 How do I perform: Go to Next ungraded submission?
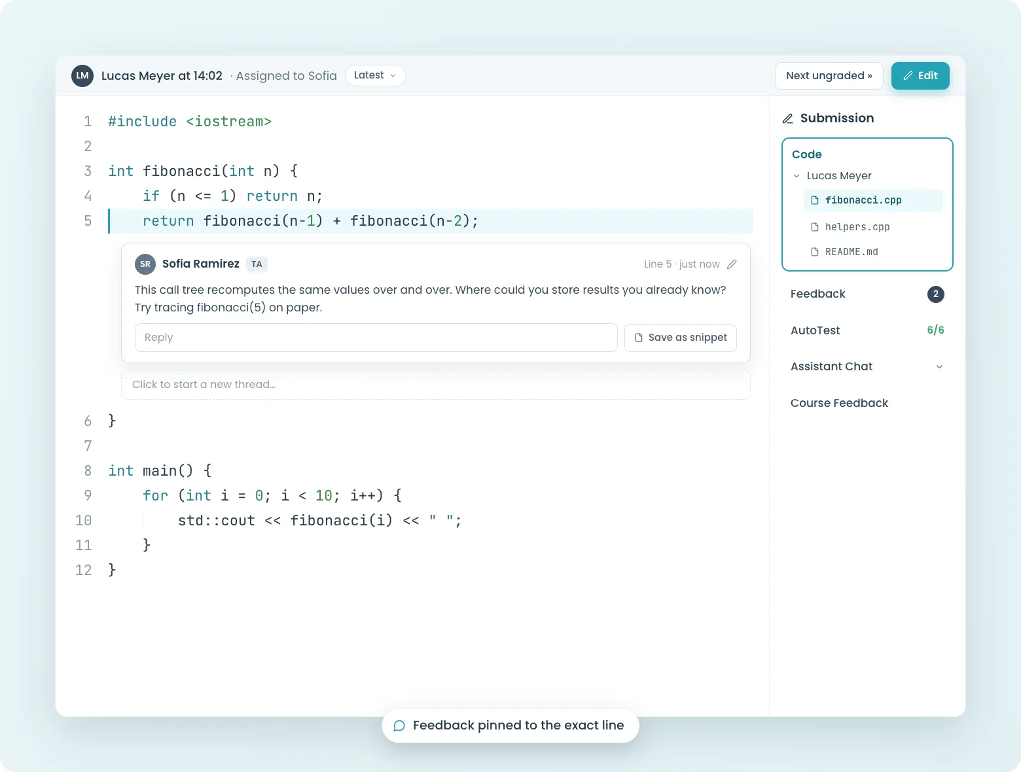point(829,76)
